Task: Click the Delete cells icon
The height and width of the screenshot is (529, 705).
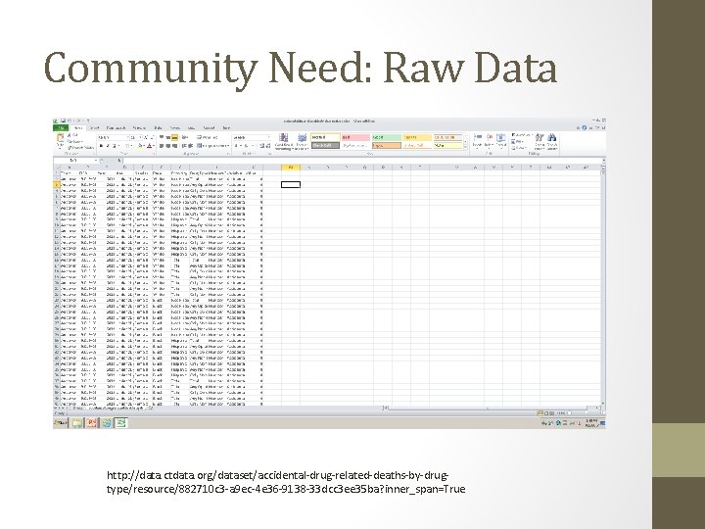Action: coord(490,137)
